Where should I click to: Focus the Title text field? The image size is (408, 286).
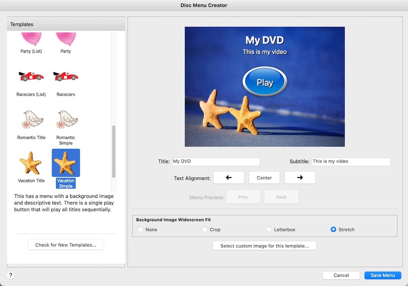(216, 162)
